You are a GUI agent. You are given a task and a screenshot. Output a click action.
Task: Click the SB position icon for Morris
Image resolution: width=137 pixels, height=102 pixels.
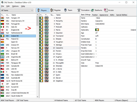pos(47,30)
